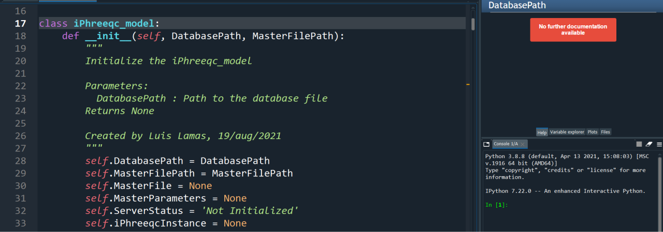Click the orange warning marker in editor scroll strip

pyautogui.click(x=468, y=84)
